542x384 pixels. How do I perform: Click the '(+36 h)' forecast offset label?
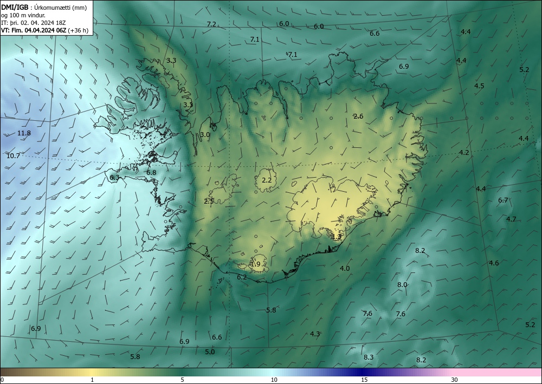78,30
